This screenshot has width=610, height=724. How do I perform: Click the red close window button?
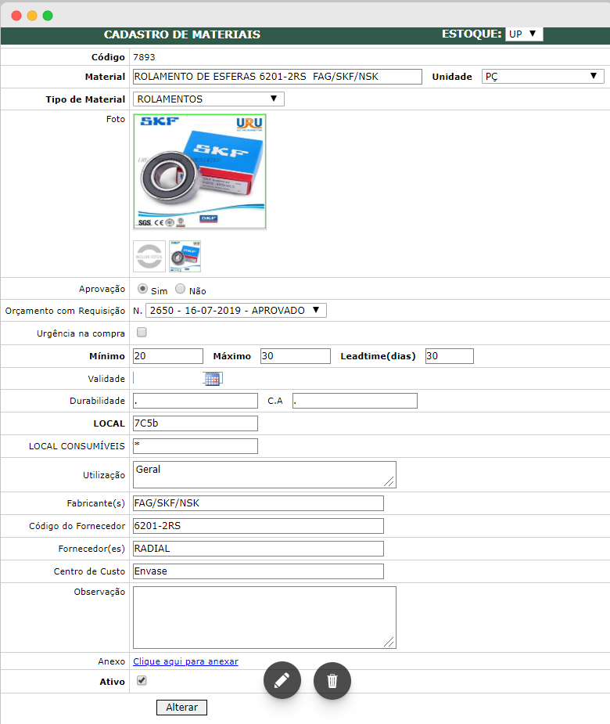[x=16, y=16]
